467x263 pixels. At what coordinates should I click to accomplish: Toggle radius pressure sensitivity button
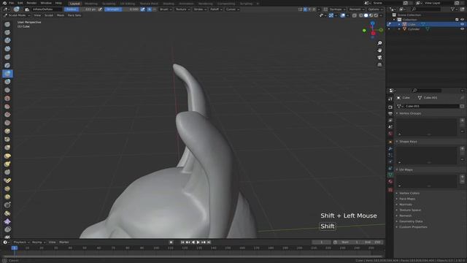tap(101, 9)
